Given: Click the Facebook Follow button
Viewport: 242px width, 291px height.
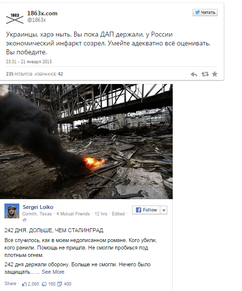Looking at the screenshot, I should coord(146,210).
